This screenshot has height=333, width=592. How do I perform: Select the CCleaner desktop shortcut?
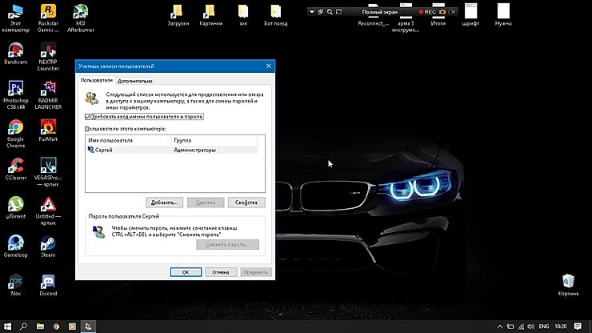15,170
